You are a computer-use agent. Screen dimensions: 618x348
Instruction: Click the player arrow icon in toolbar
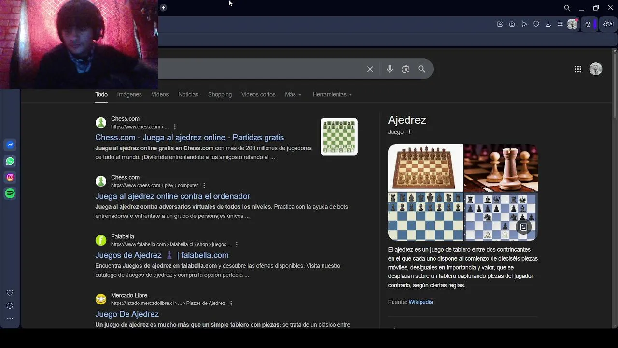pyautogui.click(x=524, y=24)
